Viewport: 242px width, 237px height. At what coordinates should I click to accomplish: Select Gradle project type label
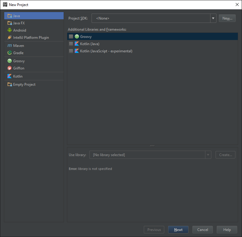[18, 53]
